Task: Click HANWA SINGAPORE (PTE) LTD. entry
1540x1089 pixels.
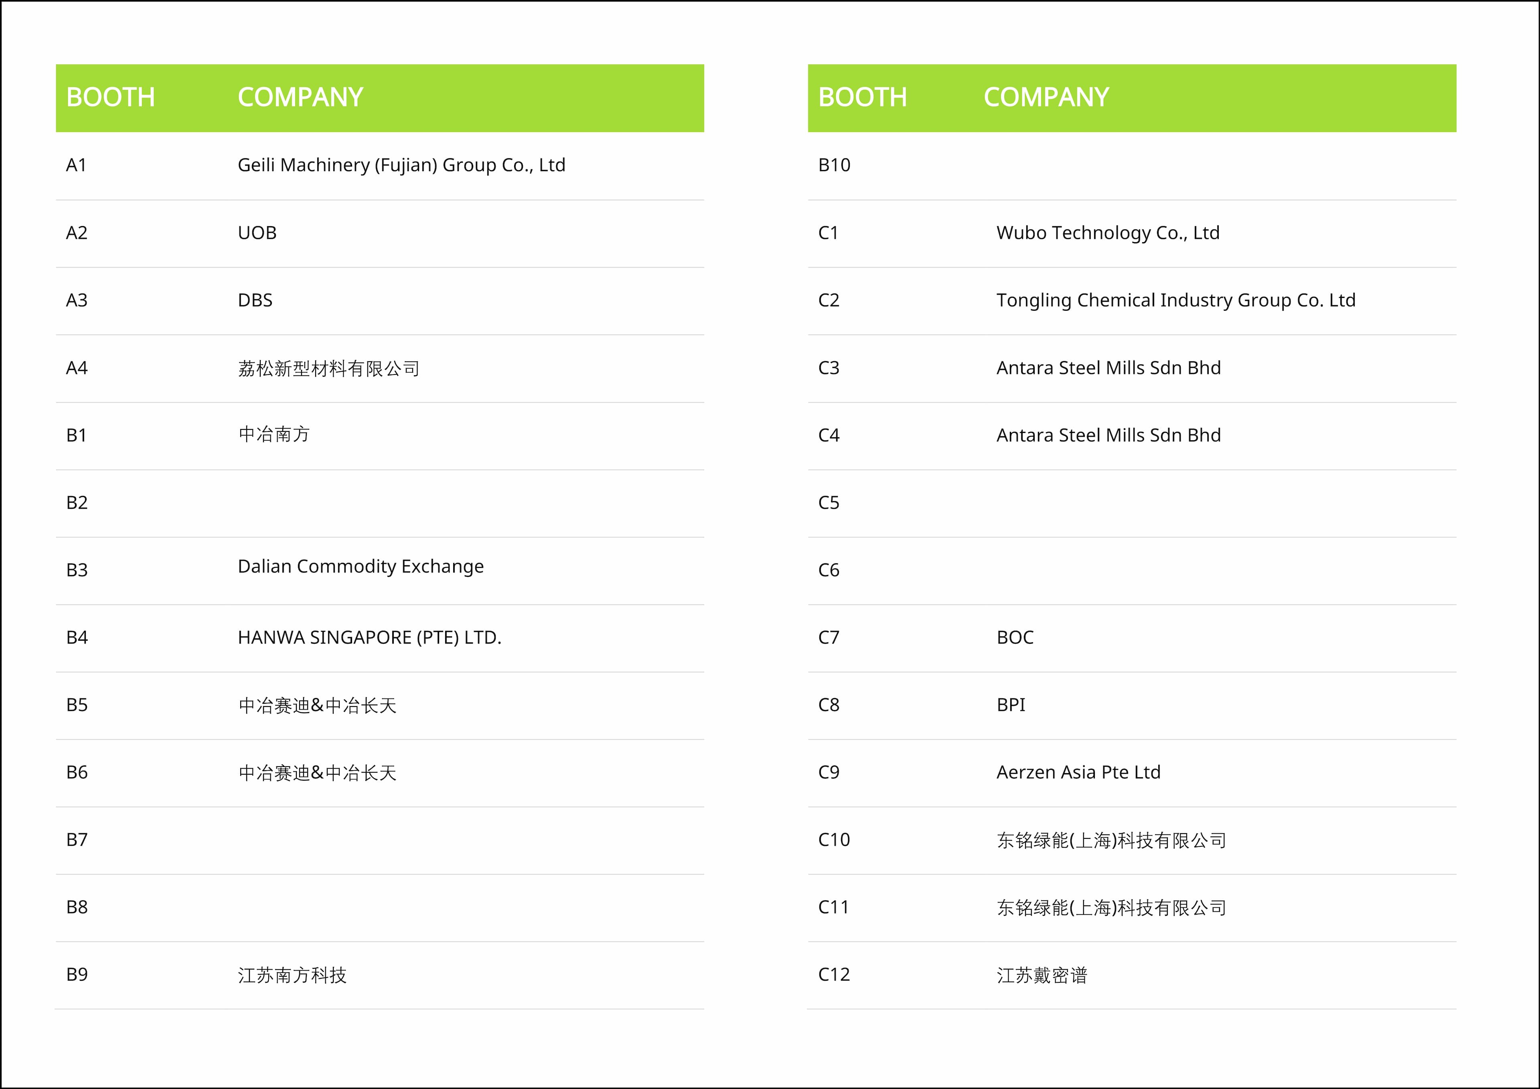Action: point(370,637)
